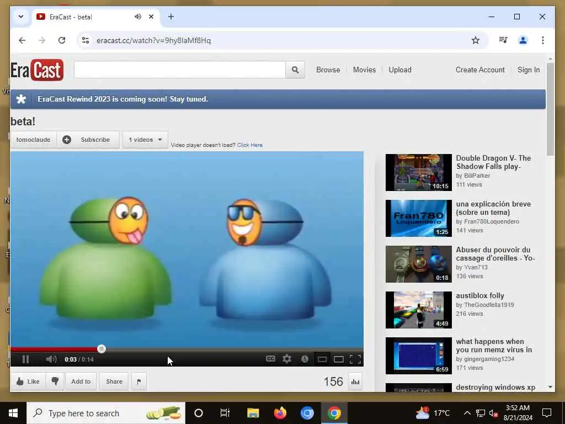
Task: Open 'destroying windows xp' video title
Action: pyautogui.click(x=495, y=387)
